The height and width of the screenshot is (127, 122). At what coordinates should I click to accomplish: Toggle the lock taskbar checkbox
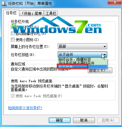click(x=12, y=27)
